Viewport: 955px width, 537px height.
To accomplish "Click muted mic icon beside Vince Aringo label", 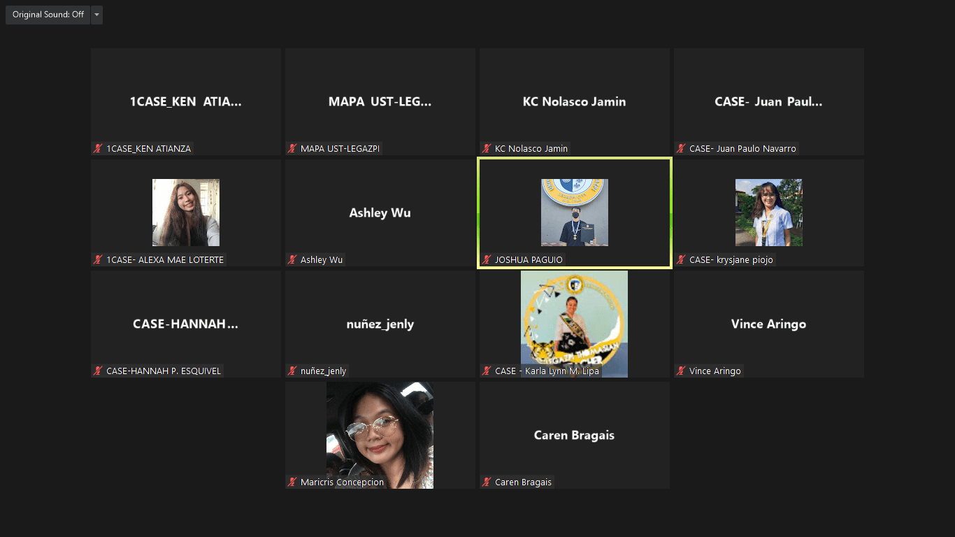I will (x=682, y=371).
